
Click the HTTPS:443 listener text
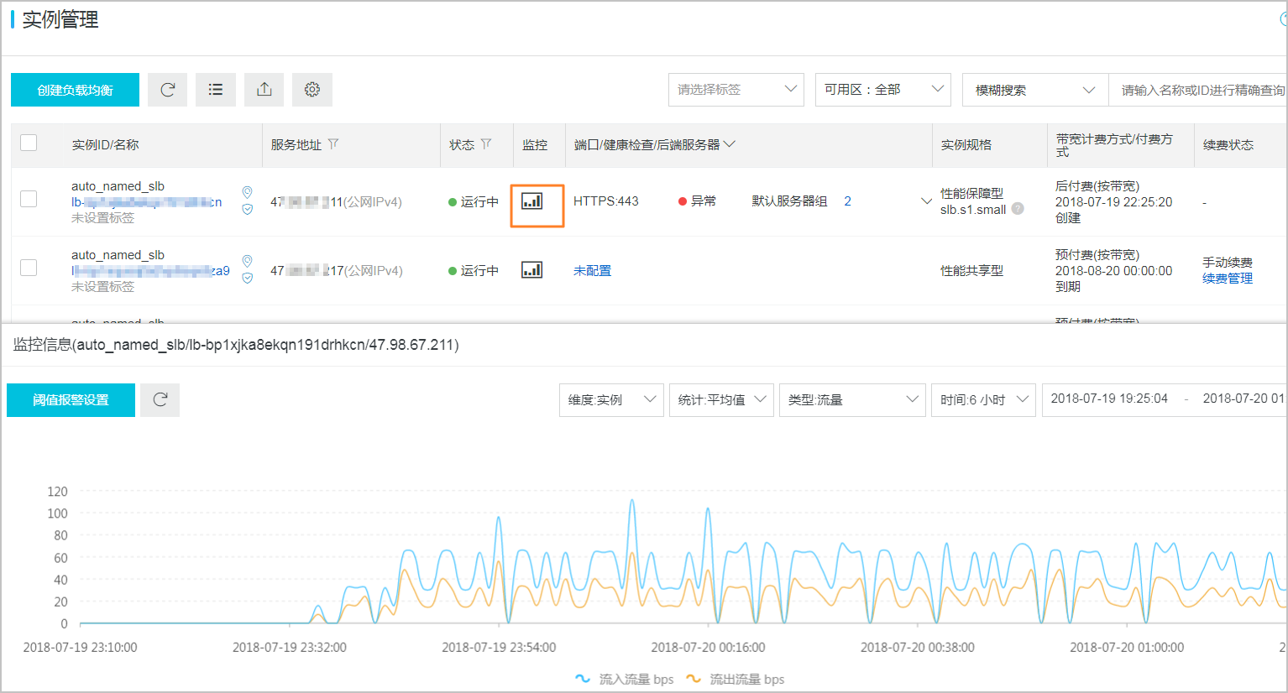pos(606,201)
